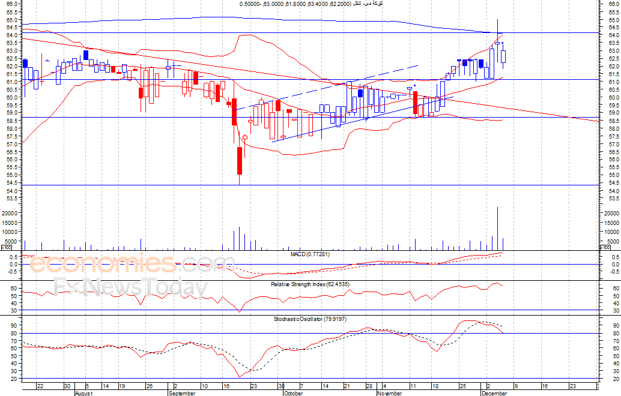Click the date label 28 on the time axis
The height and width of the screenshot is (396, 621).
coord(369,386)
